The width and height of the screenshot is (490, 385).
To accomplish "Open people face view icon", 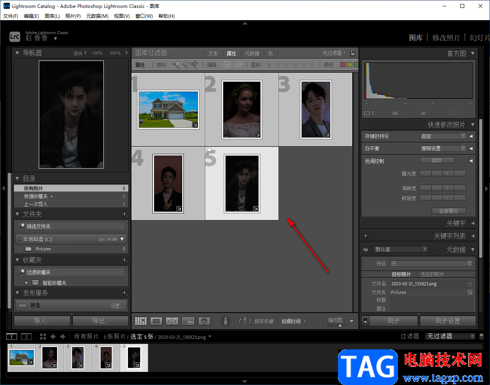I will (204, 321).
